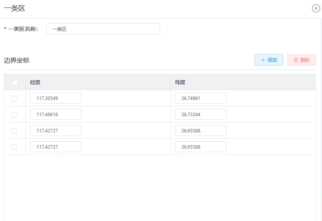Image resolution: width=322 pixels, height=221 pixels.
Task: Toggle the select-all checkbox in the table header
Action: click(x=15, y=83)
